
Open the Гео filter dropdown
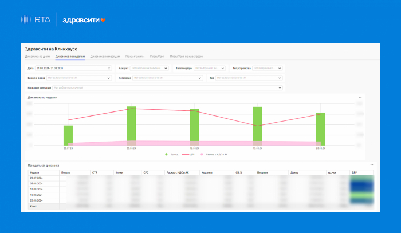click(x=249, y=78)
